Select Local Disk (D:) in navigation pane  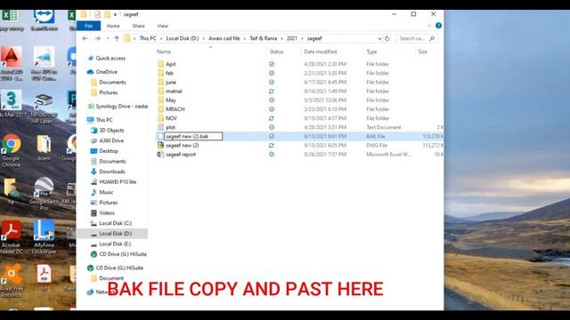115,234
